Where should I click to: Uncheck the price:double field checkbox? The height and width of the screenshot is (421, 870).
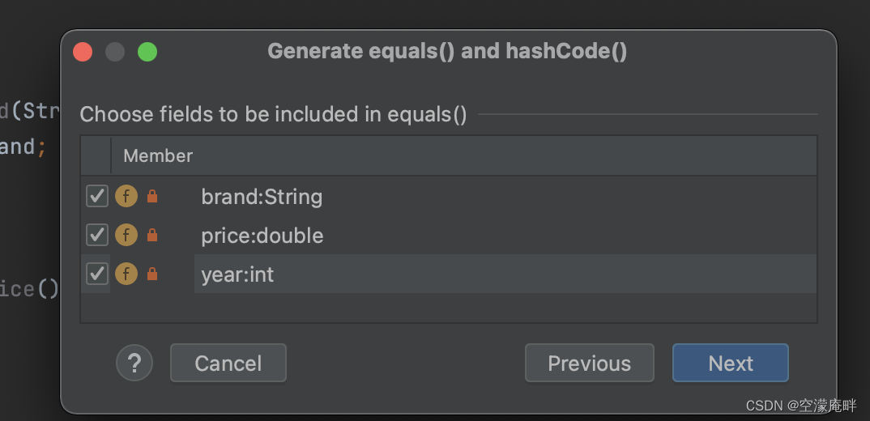coord(97,236)
